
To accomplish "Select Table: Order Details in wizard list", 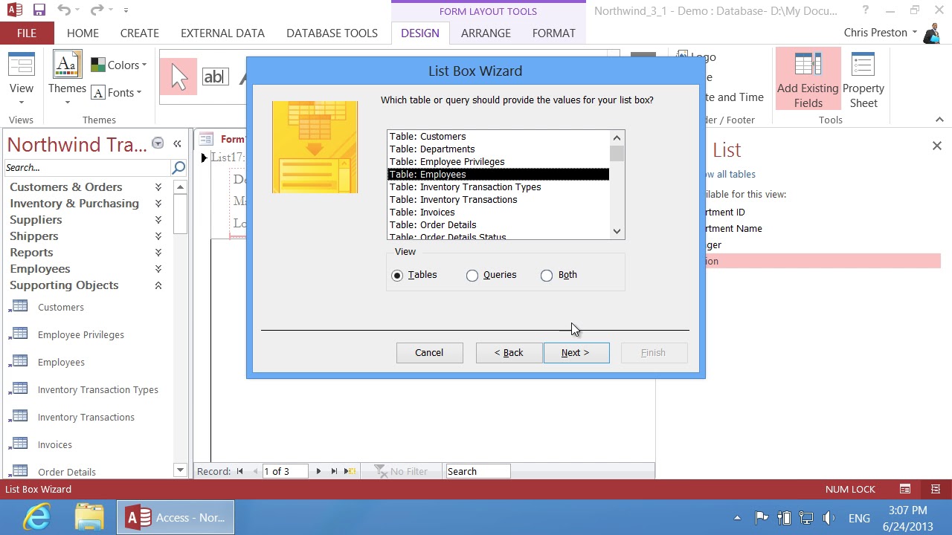I will tap(498, 225).
